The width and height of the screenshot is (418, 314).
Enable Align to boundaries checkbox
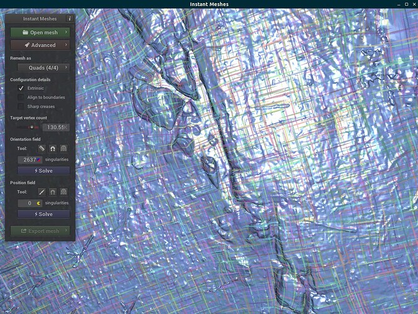tap(21, 97)
